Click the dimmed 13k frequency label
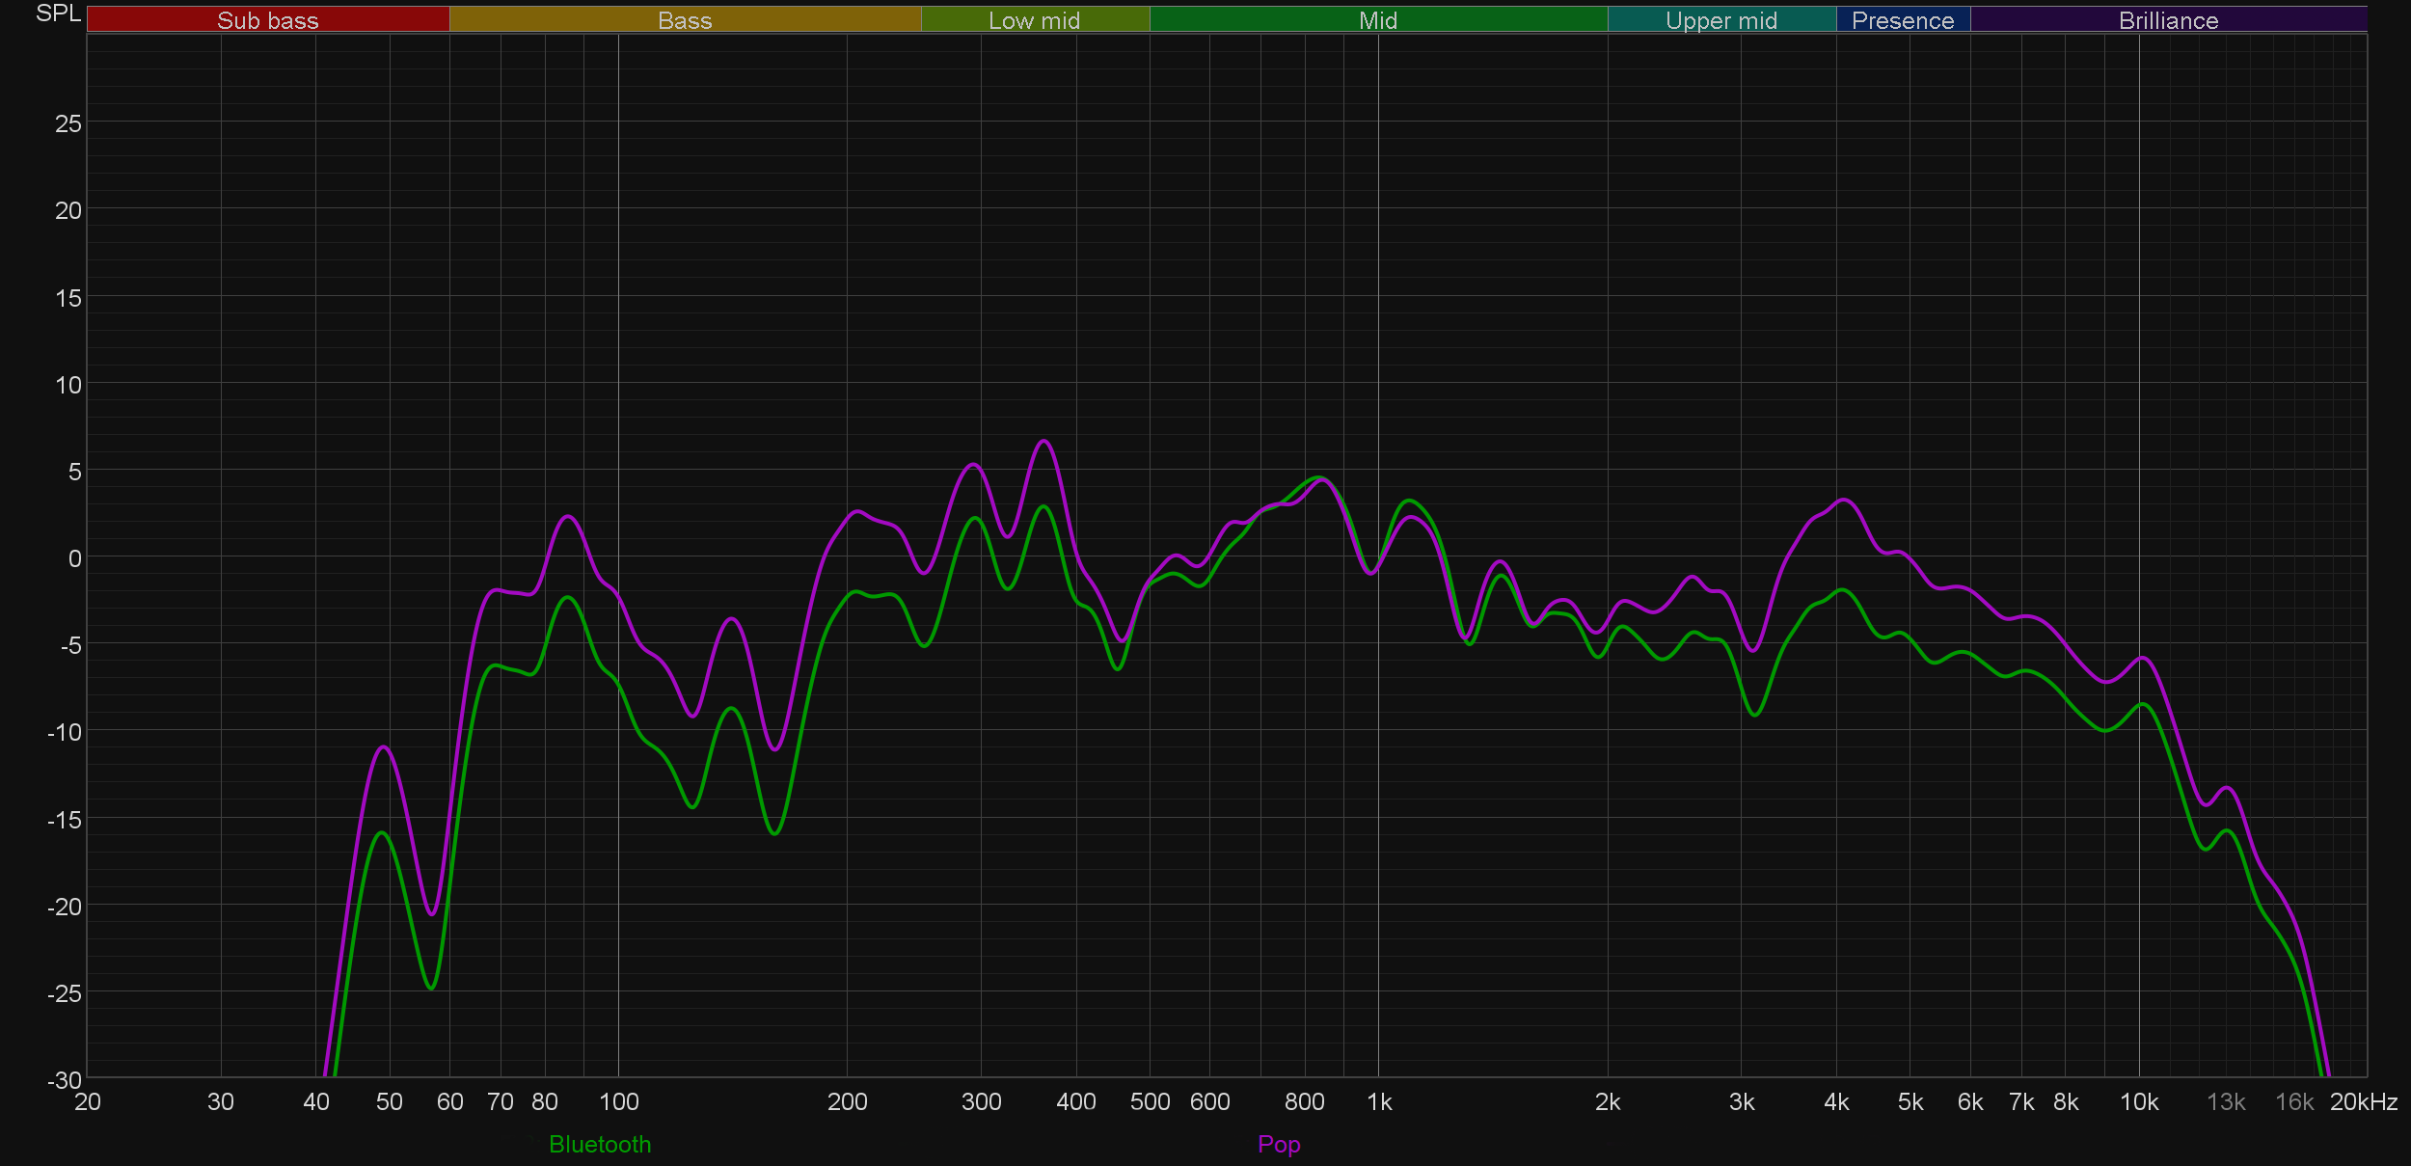Screen dimensions: 2411x1166 click(2226, 1101)
